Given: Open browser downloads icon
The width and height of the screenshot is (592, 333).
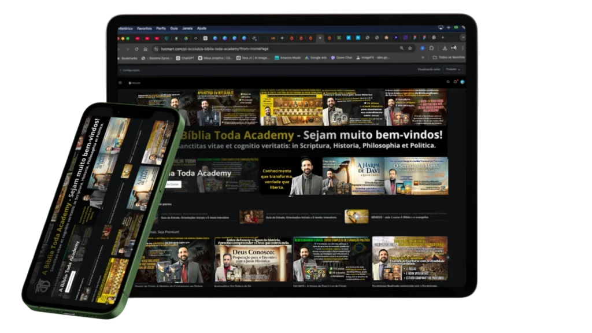Looking at the screenshot, I should click(445, 49).
